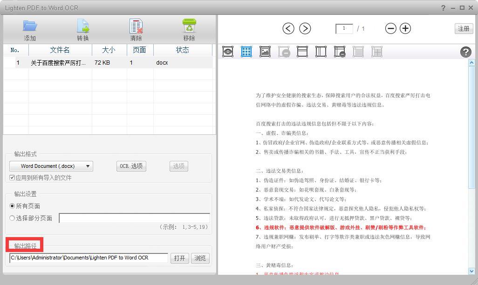The width and height of the screenshot is (478, 285).
Task: Open the Word Document output format dropdown
Action: point(51,166)
